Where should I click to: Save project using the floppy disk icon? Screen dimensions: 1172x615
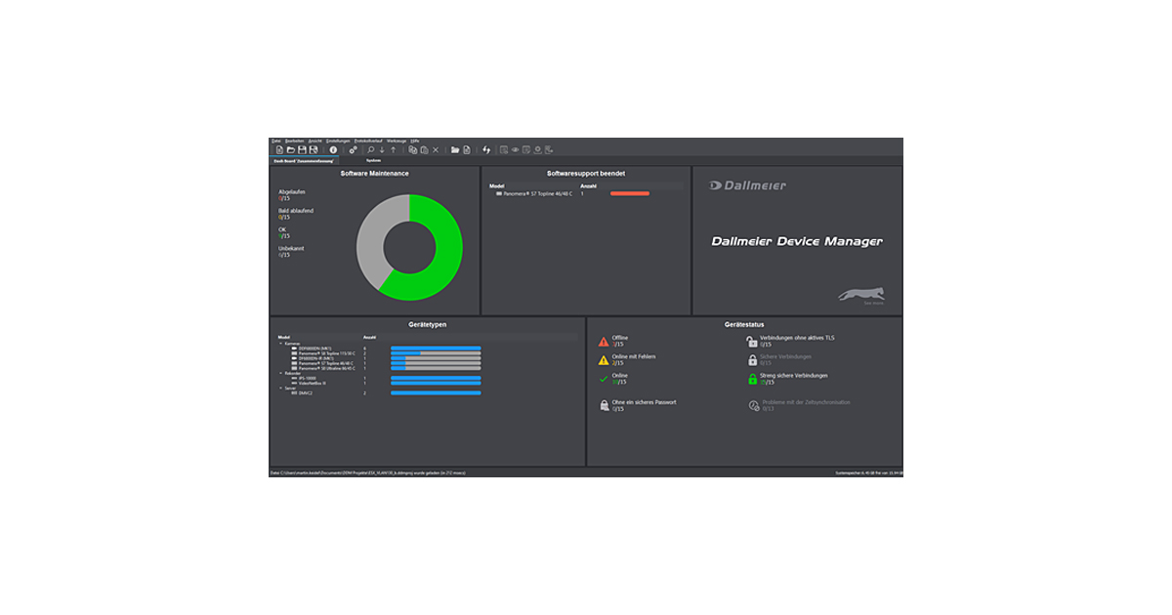coord(302,149)
